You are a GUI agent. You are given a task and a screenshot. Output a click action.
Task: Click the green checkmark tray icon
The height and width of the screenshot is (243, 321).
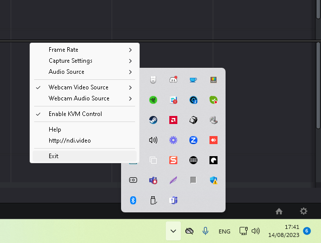click(x=213, y=100)
